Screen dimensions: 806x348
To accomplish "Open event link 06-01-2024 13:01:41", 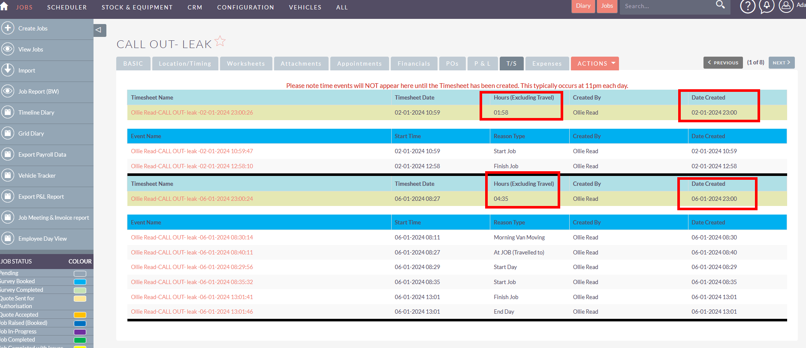I will coord(192,297).
